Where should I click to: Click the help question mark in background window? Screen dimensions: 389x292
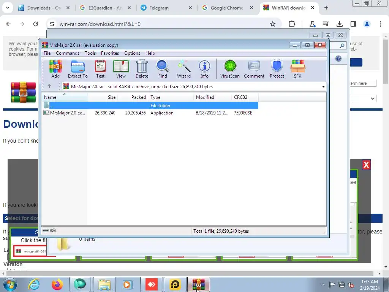[x=338, y=59]
